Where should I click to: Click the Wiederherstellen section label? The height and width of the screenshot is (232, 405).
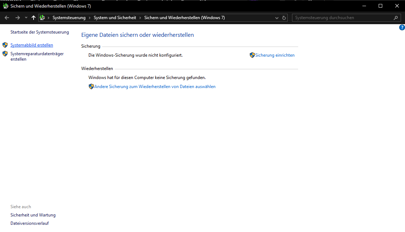tap(97, 69)
